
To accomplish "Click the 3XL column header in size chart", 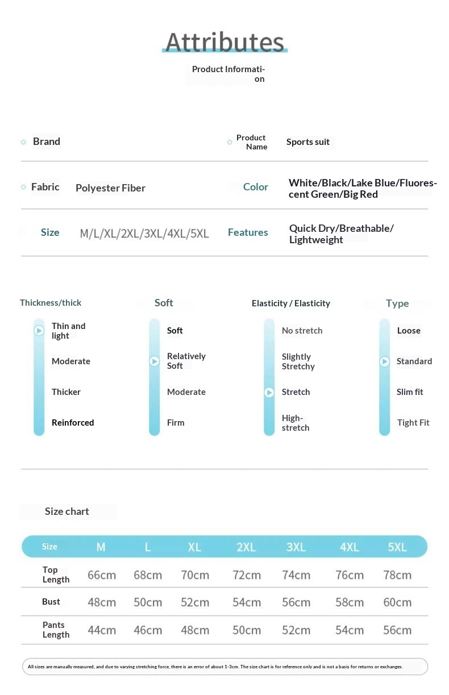I will tap(296, 547).
